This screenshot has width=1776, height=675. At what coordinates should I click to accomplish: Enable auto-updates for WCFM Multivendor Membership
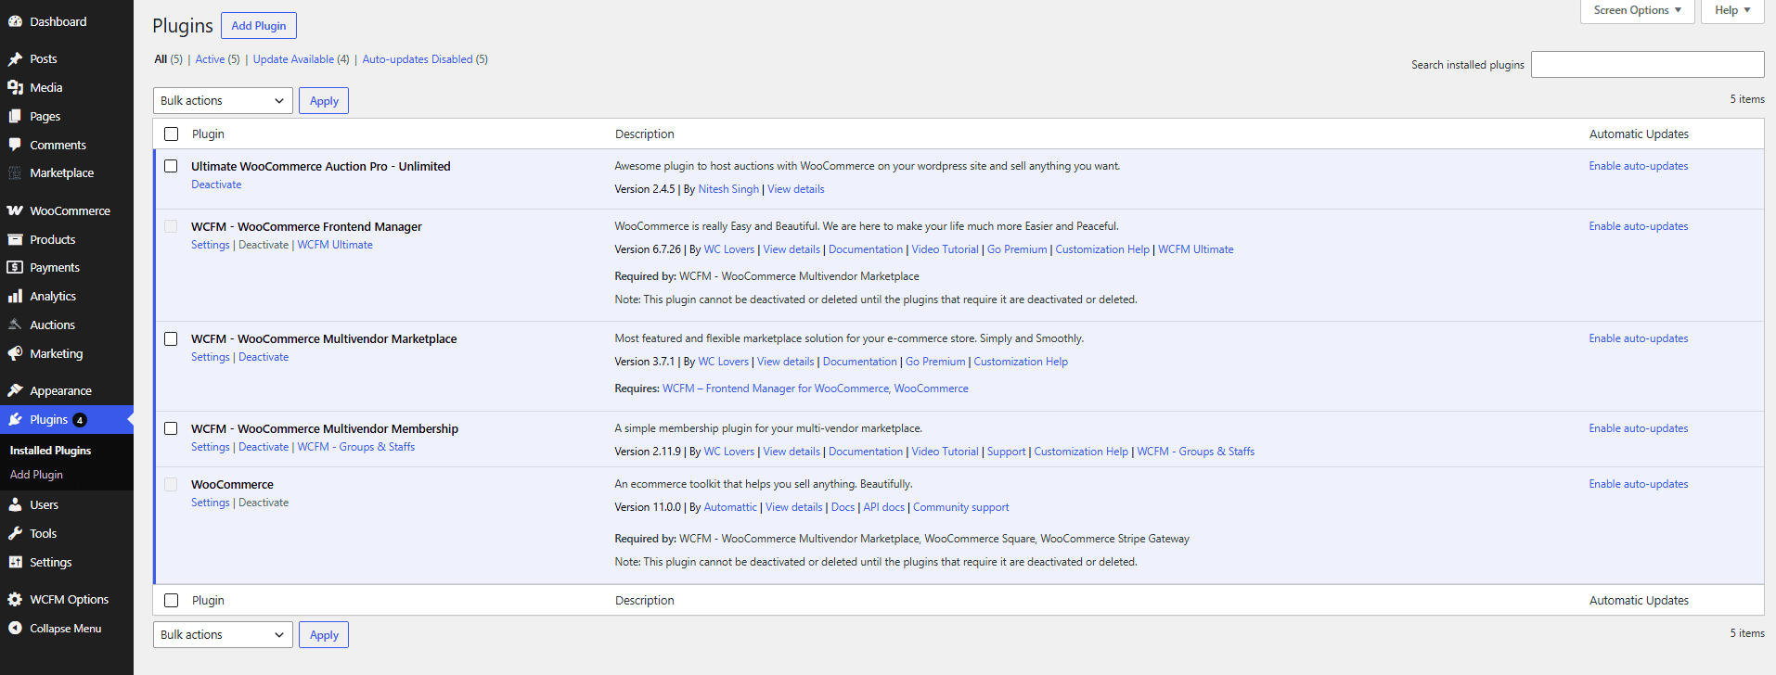(1638, 428)
